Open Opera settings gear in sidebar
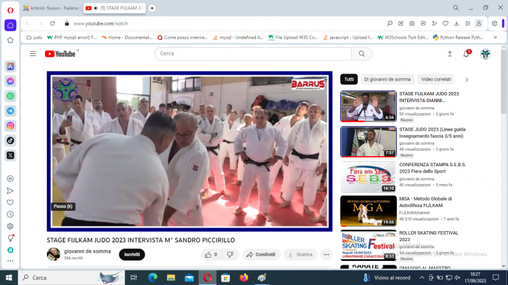The image size is (508, 285). click(10, 226)
